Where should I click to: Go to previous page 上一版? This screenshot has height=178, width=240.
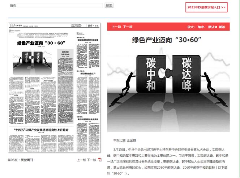81,160
